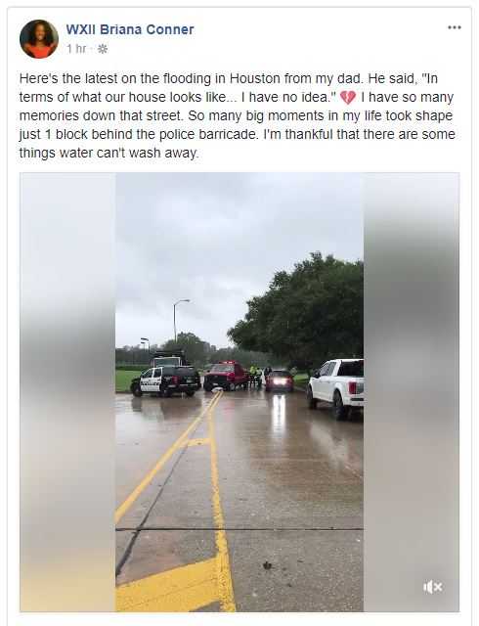
Task: Click the white pickup truck in the video
Action: click(x=335, y=388)
